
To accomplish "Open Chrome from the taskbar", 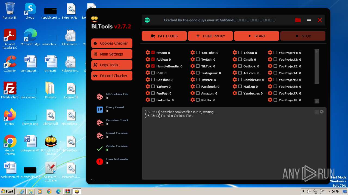I will click(49, 191).
